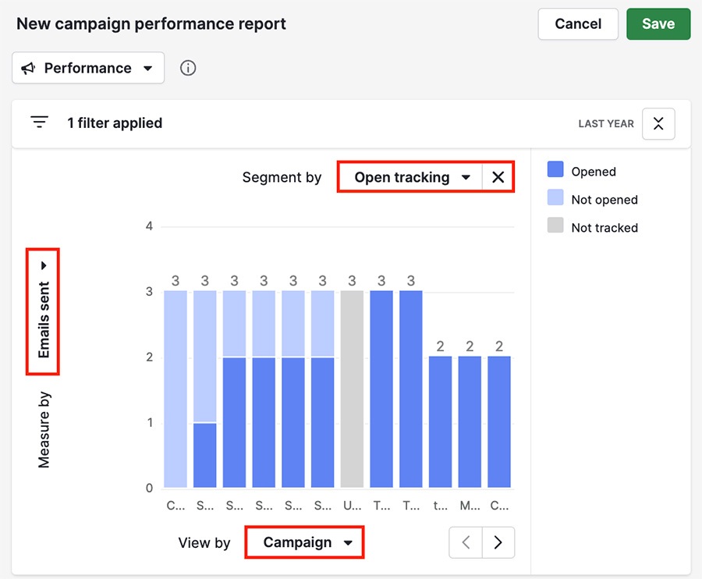Click the LAST YEAR label to edit the date range
The image size is (702, 579).
click(606, 123)
